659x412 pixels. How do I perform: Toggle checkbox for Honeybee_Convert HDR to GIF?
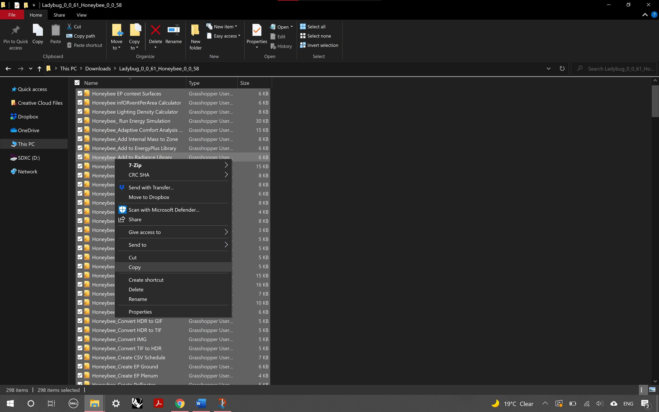(80, 321)
